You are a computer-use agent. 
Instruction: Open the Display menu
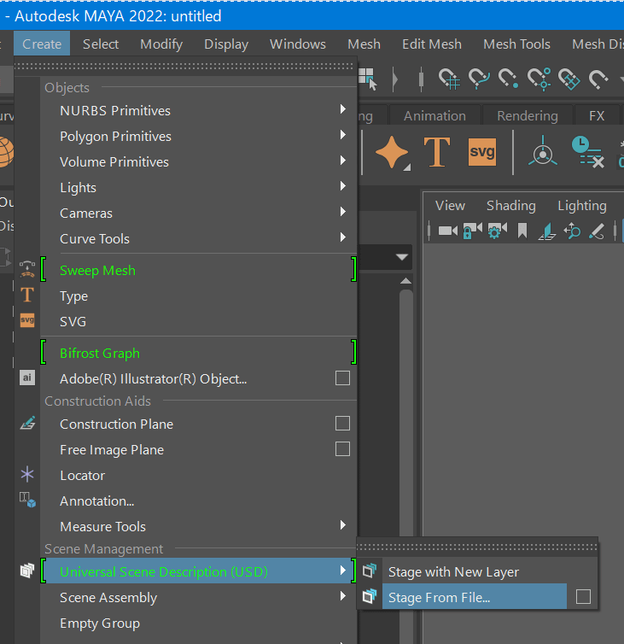(226, 44)
